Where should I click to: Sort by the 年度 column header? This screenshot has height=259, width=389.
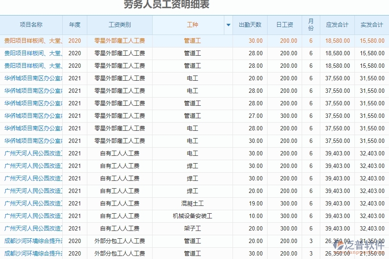[74, 25]
